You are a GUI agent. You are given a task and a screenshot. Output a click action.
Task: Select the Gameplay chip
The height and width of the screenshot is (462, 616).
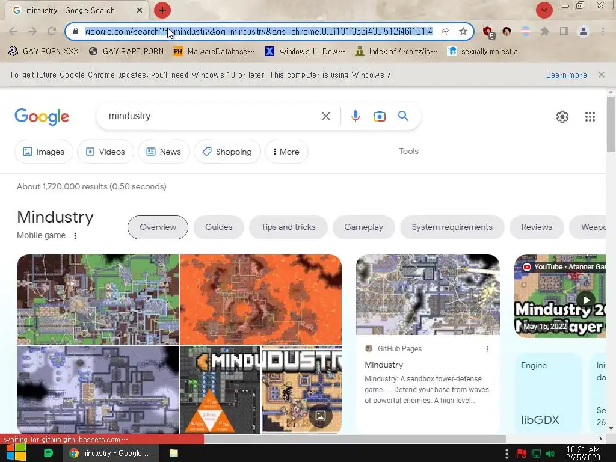[x=364, y=227]
